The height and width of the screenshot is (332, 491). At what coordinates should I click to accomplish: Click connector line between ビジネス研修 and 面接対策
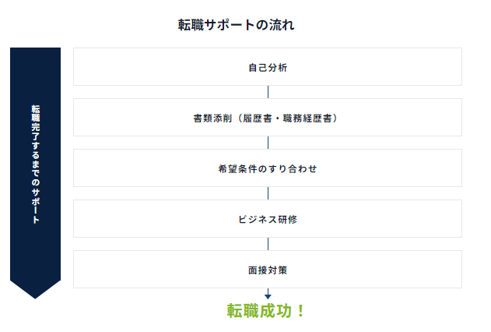268,244
